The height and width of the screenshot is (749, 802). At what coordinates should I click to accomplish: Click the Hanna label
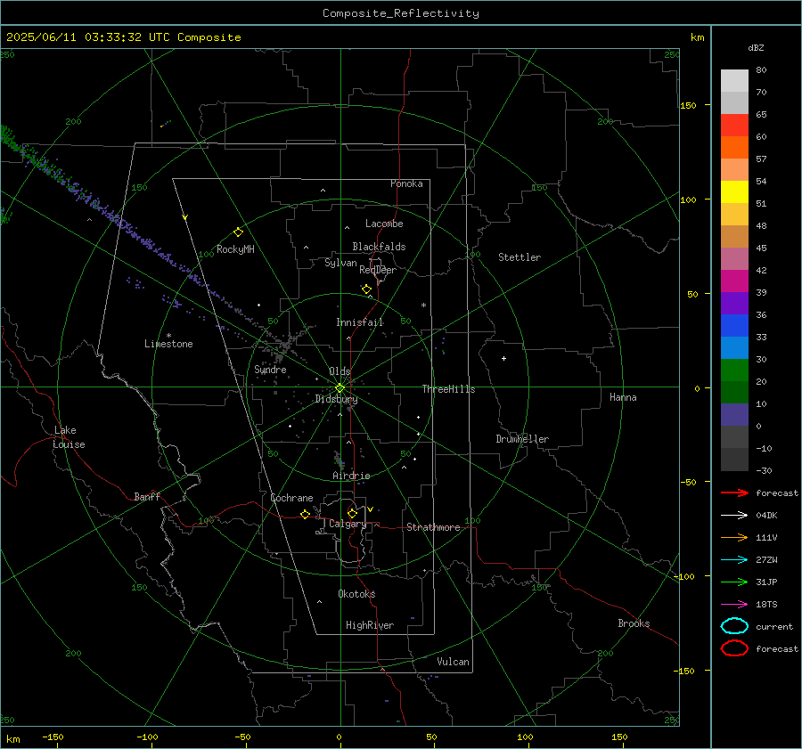click(623, 397)
